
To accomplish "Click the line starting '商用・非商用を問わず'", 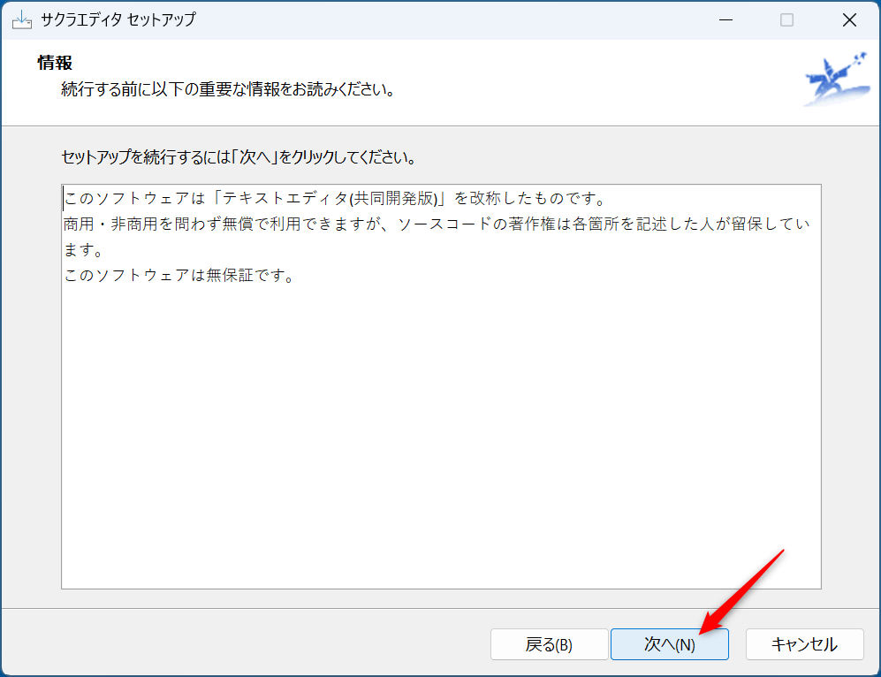I will [x=437, y=224].
